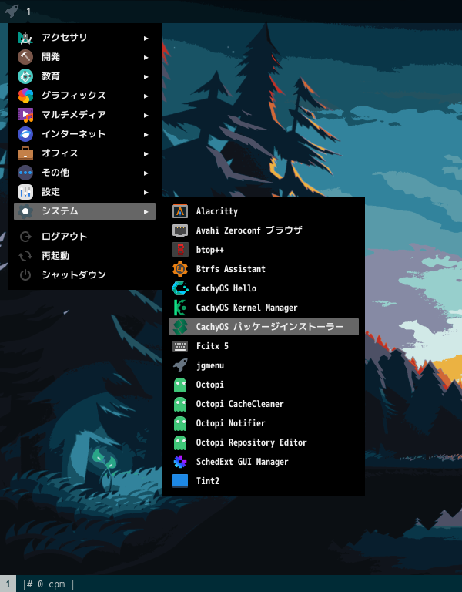Image resolution: width=462 pixels, height=592 pixels.
Task: Click the briefcase icon beside オフィス
Action: [x=25, y=153]
